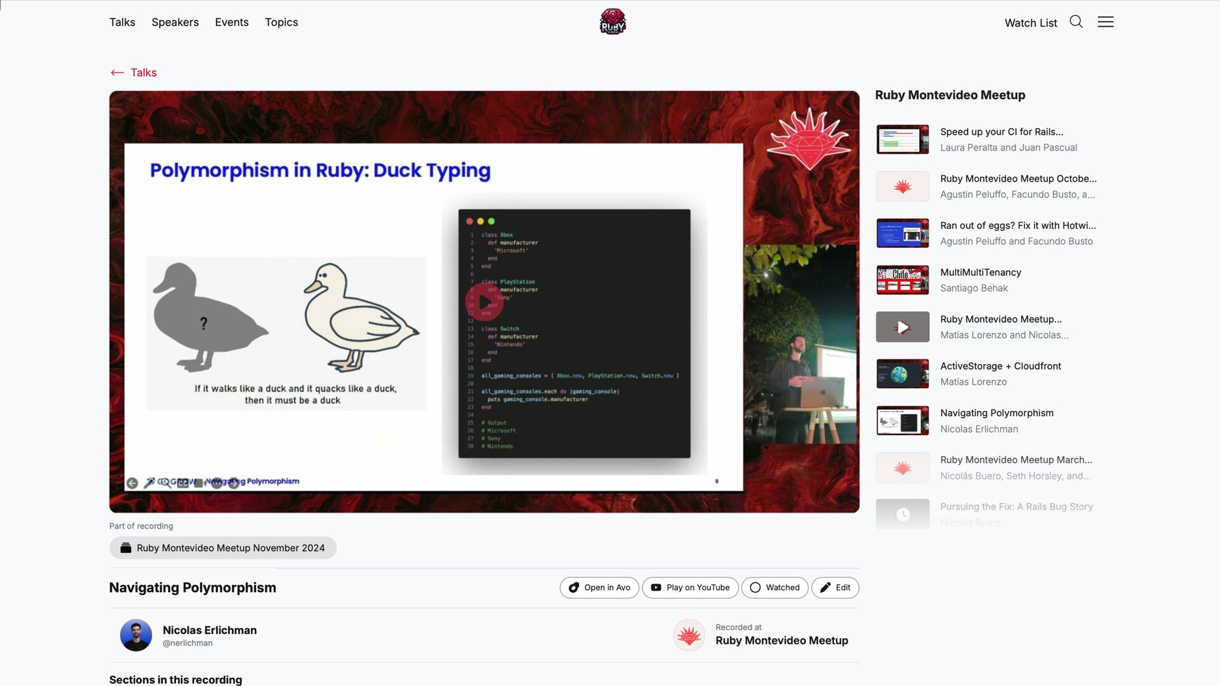This screenshot has height=686, width=1220.
Task: Open the Speakers menu item
Action: [x=175, y=22]
